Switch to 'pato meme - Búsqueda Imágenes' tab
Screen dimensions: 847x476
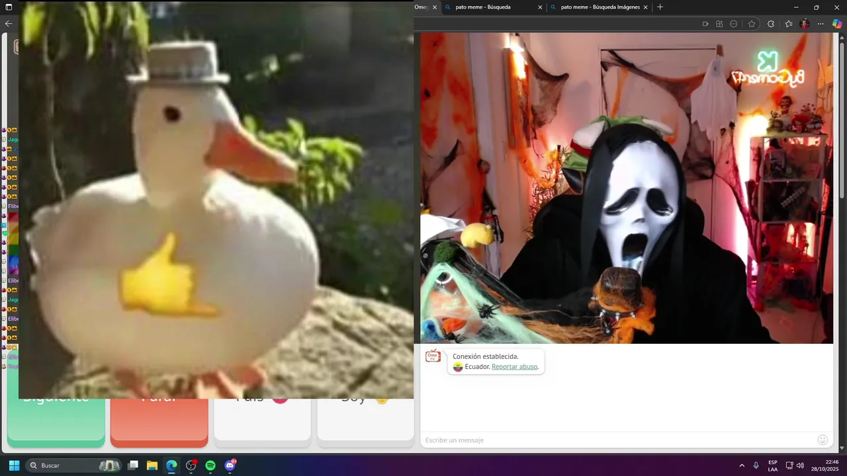599,7
